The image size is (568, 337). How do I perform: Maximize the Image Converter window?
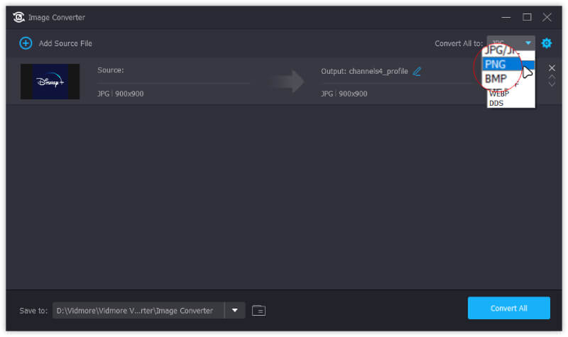[x=527, y=17]
